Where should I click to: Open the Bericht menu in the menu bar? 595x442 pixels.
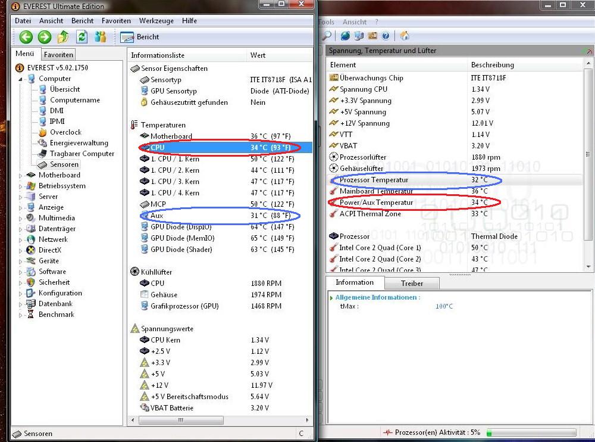(82, 20)
